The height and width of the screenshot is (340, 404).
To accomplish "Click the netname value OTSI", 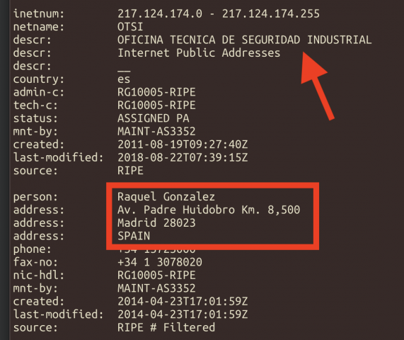I will 130,27.
